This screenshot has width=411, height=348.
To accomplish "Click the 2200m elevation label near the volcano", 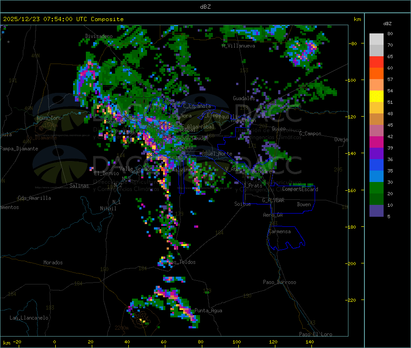I will [x=121, y=328].
